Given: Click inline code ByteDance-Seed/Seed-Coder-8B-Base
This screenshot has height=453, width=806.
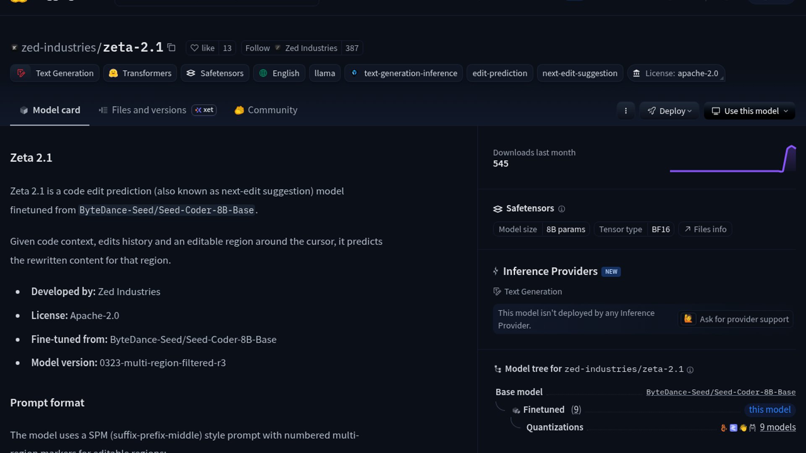Looking at the screenshot, I should pyautogui.click(x=167, y=210).
